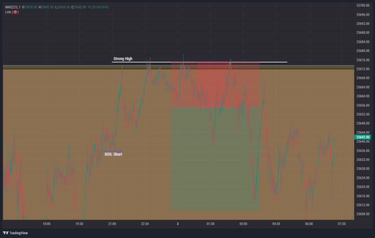Click 22:30 on the time axis
This screenshot has width=375, height=238.
145,224
